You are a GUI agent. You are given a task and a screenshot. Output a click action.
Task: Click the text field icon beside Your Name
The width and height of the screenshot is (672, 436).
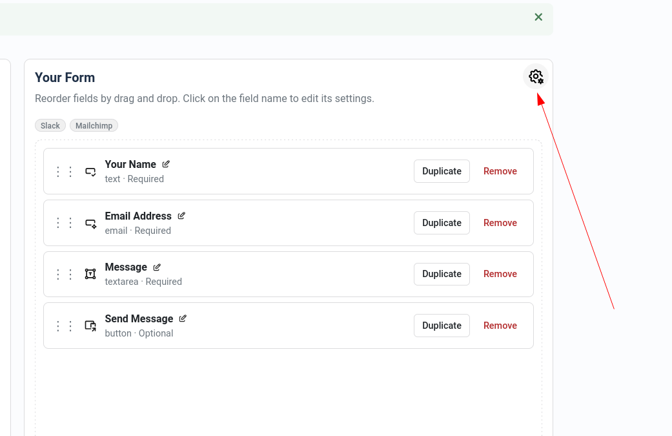click(x=90, y=171)
